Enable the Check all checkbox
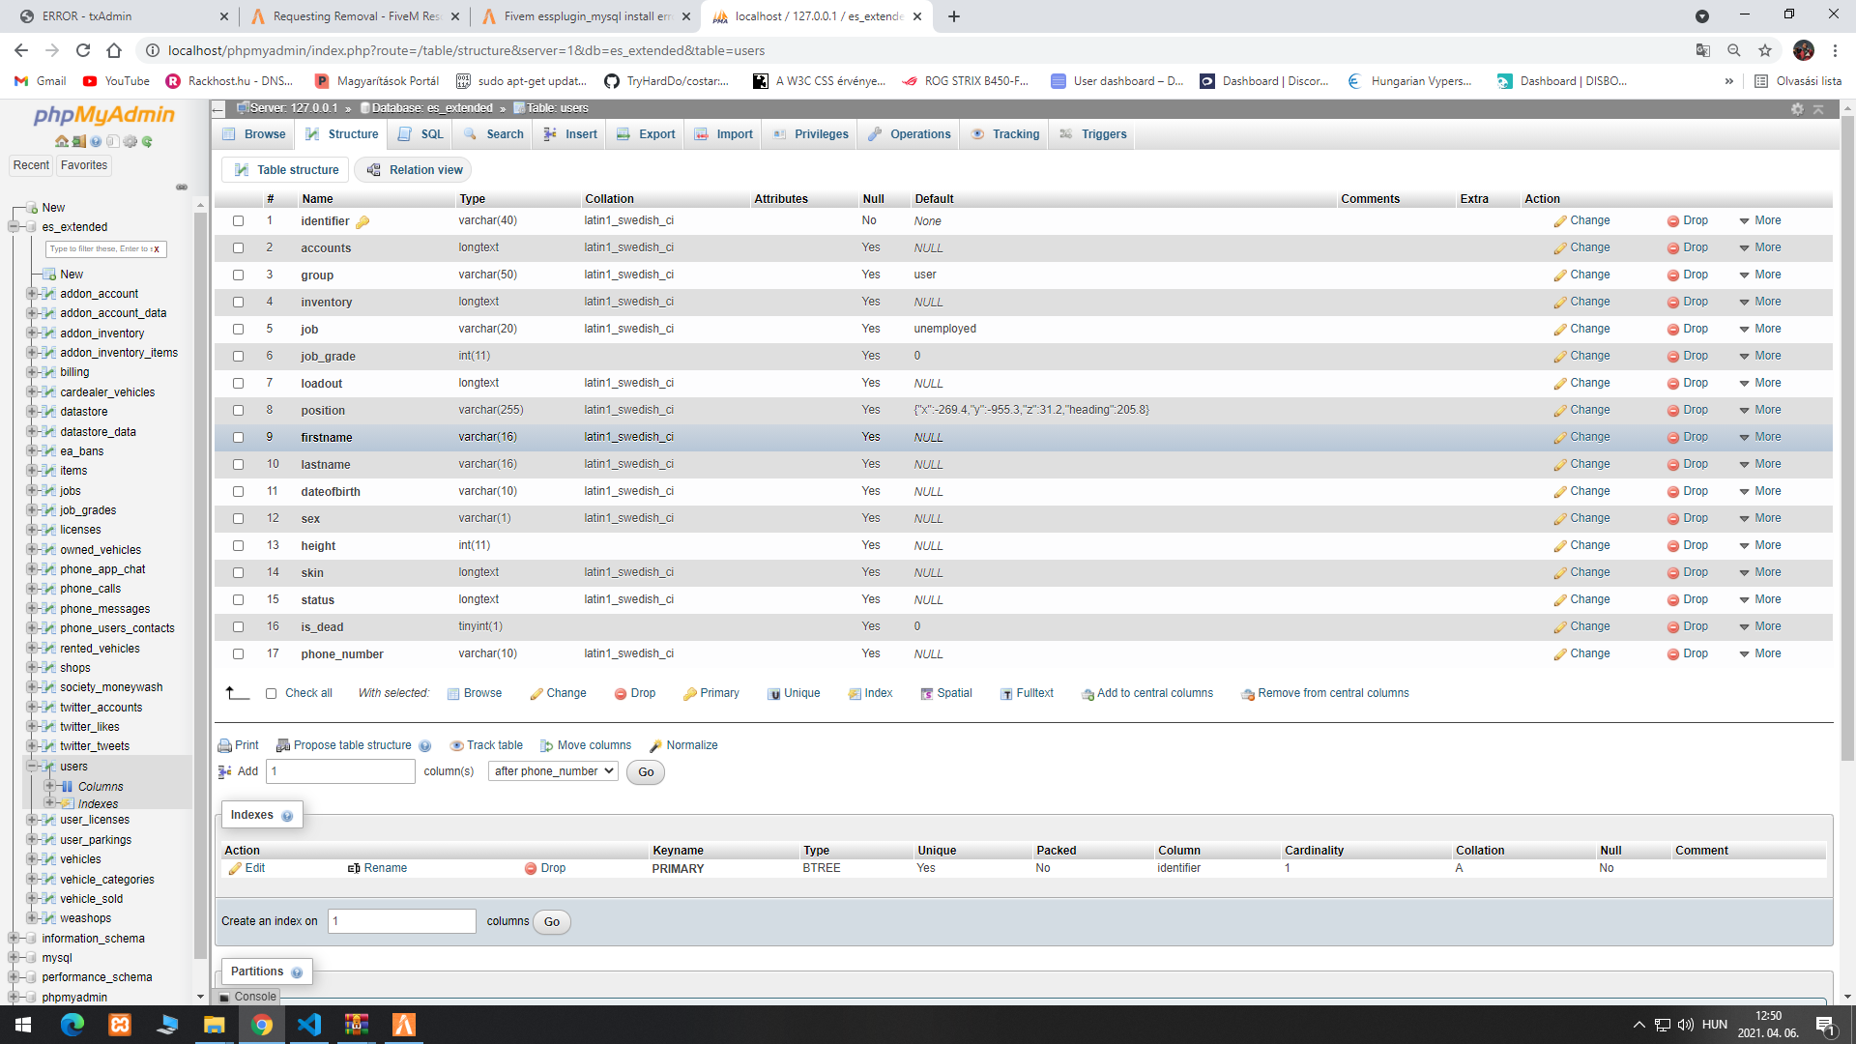The height and width of the screenshot is (1044, 1856). 272,693
